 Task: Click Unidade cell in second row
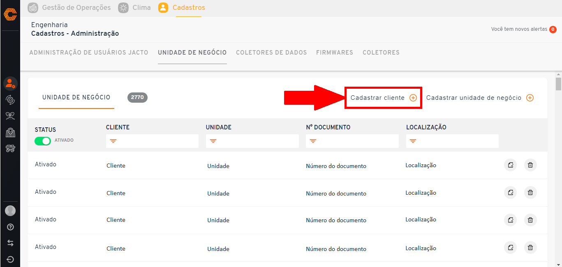tap(218, 193)
